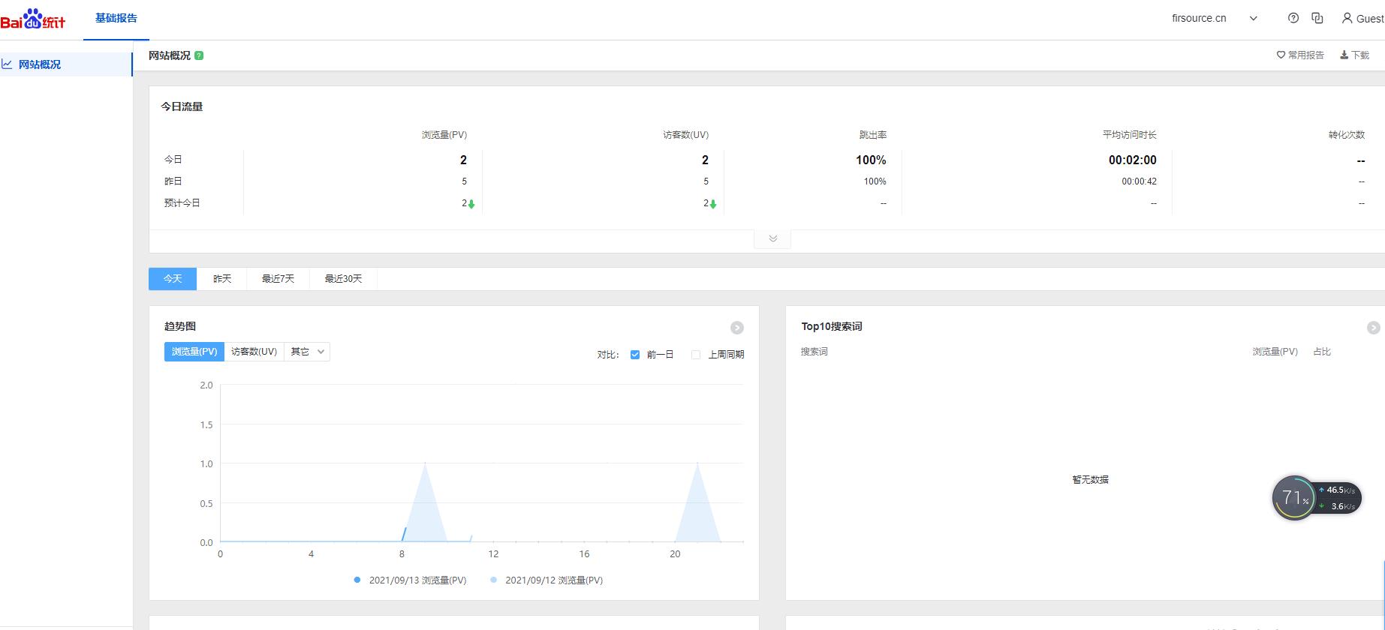The image size is (1385, 630).
Task: Switch to the 最近30天 tab
Action: [343, 279]
